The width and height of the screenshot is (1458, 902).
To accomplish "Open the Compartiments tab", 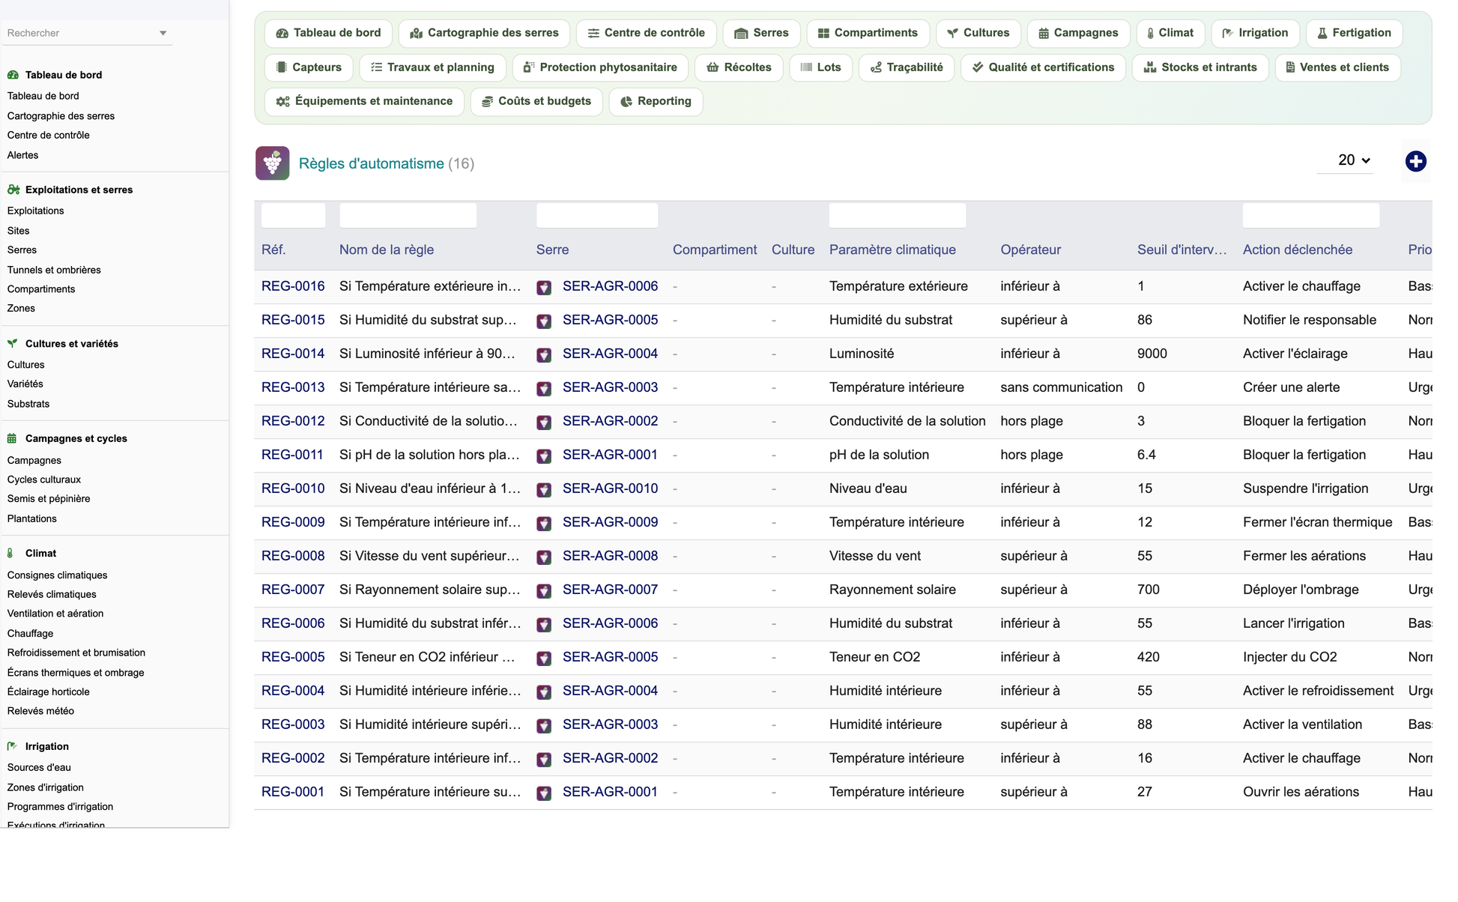I will [x=868, y=33].
